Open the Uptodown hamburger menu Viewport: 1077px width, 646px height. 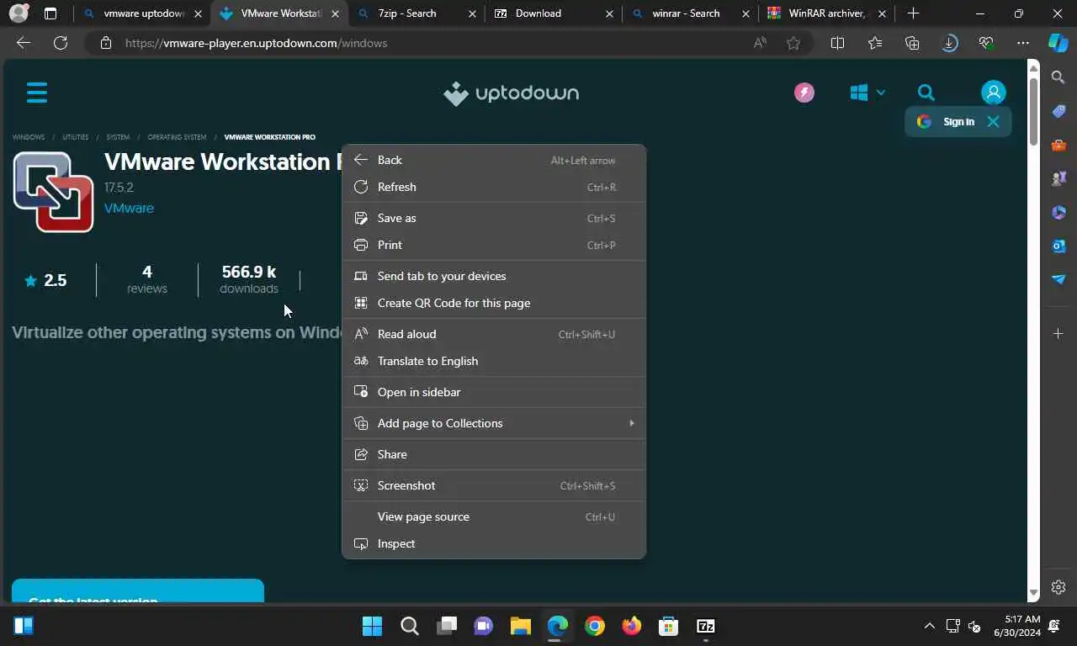pyautogui.click(x=37, y=93)
